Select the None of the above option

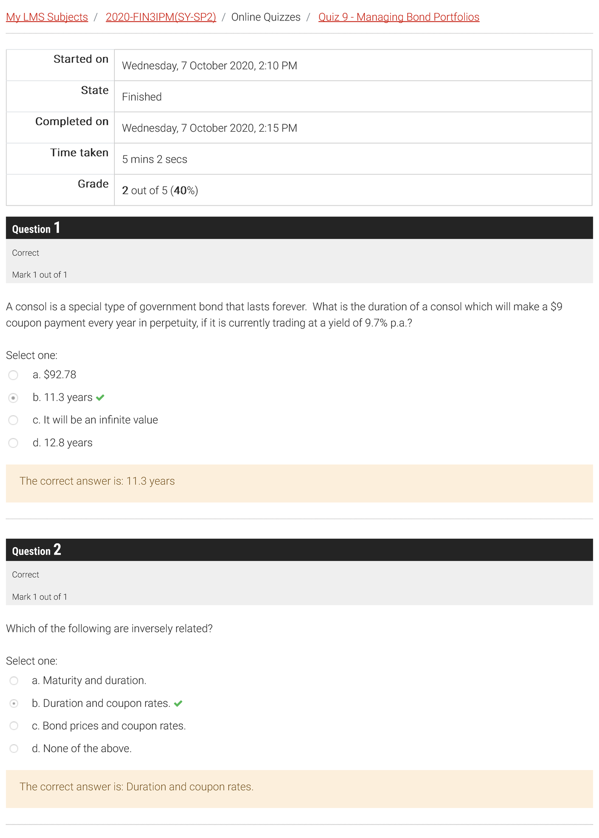(14, 749)
